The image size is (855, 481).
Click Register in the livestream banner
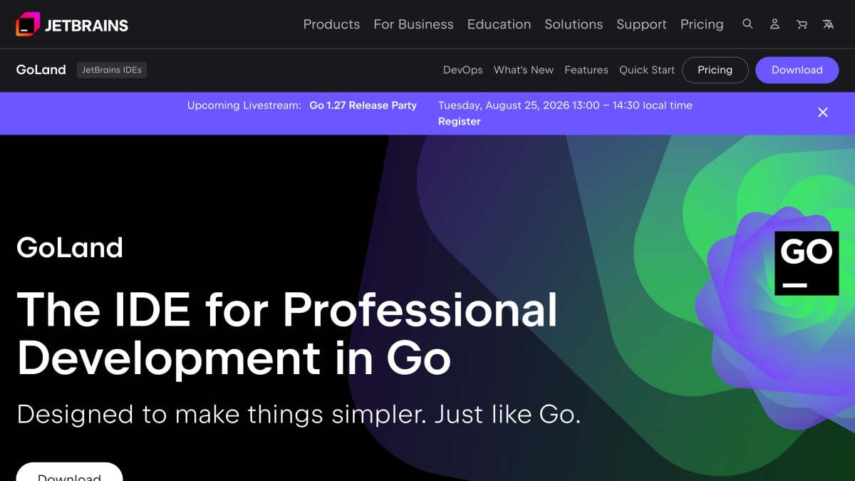point(460,122)
